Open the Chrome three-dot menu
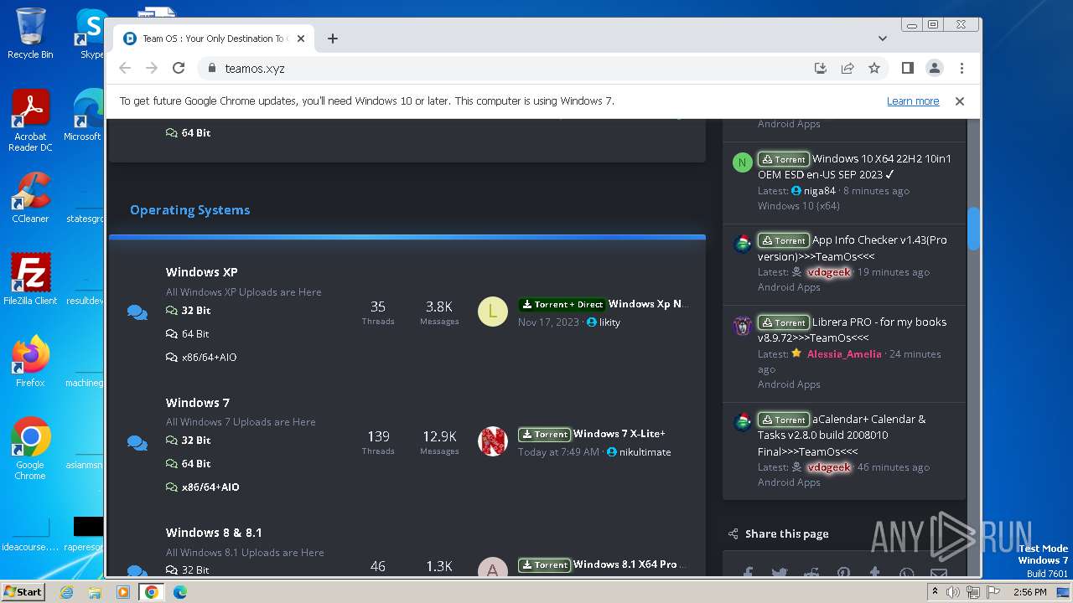1073x603 pixels. 962,68
